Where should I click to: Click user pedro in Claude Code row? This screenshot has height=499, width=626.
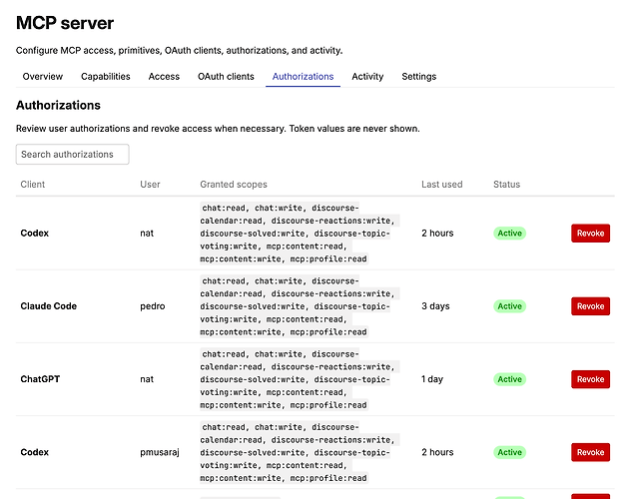pos(152,306)
